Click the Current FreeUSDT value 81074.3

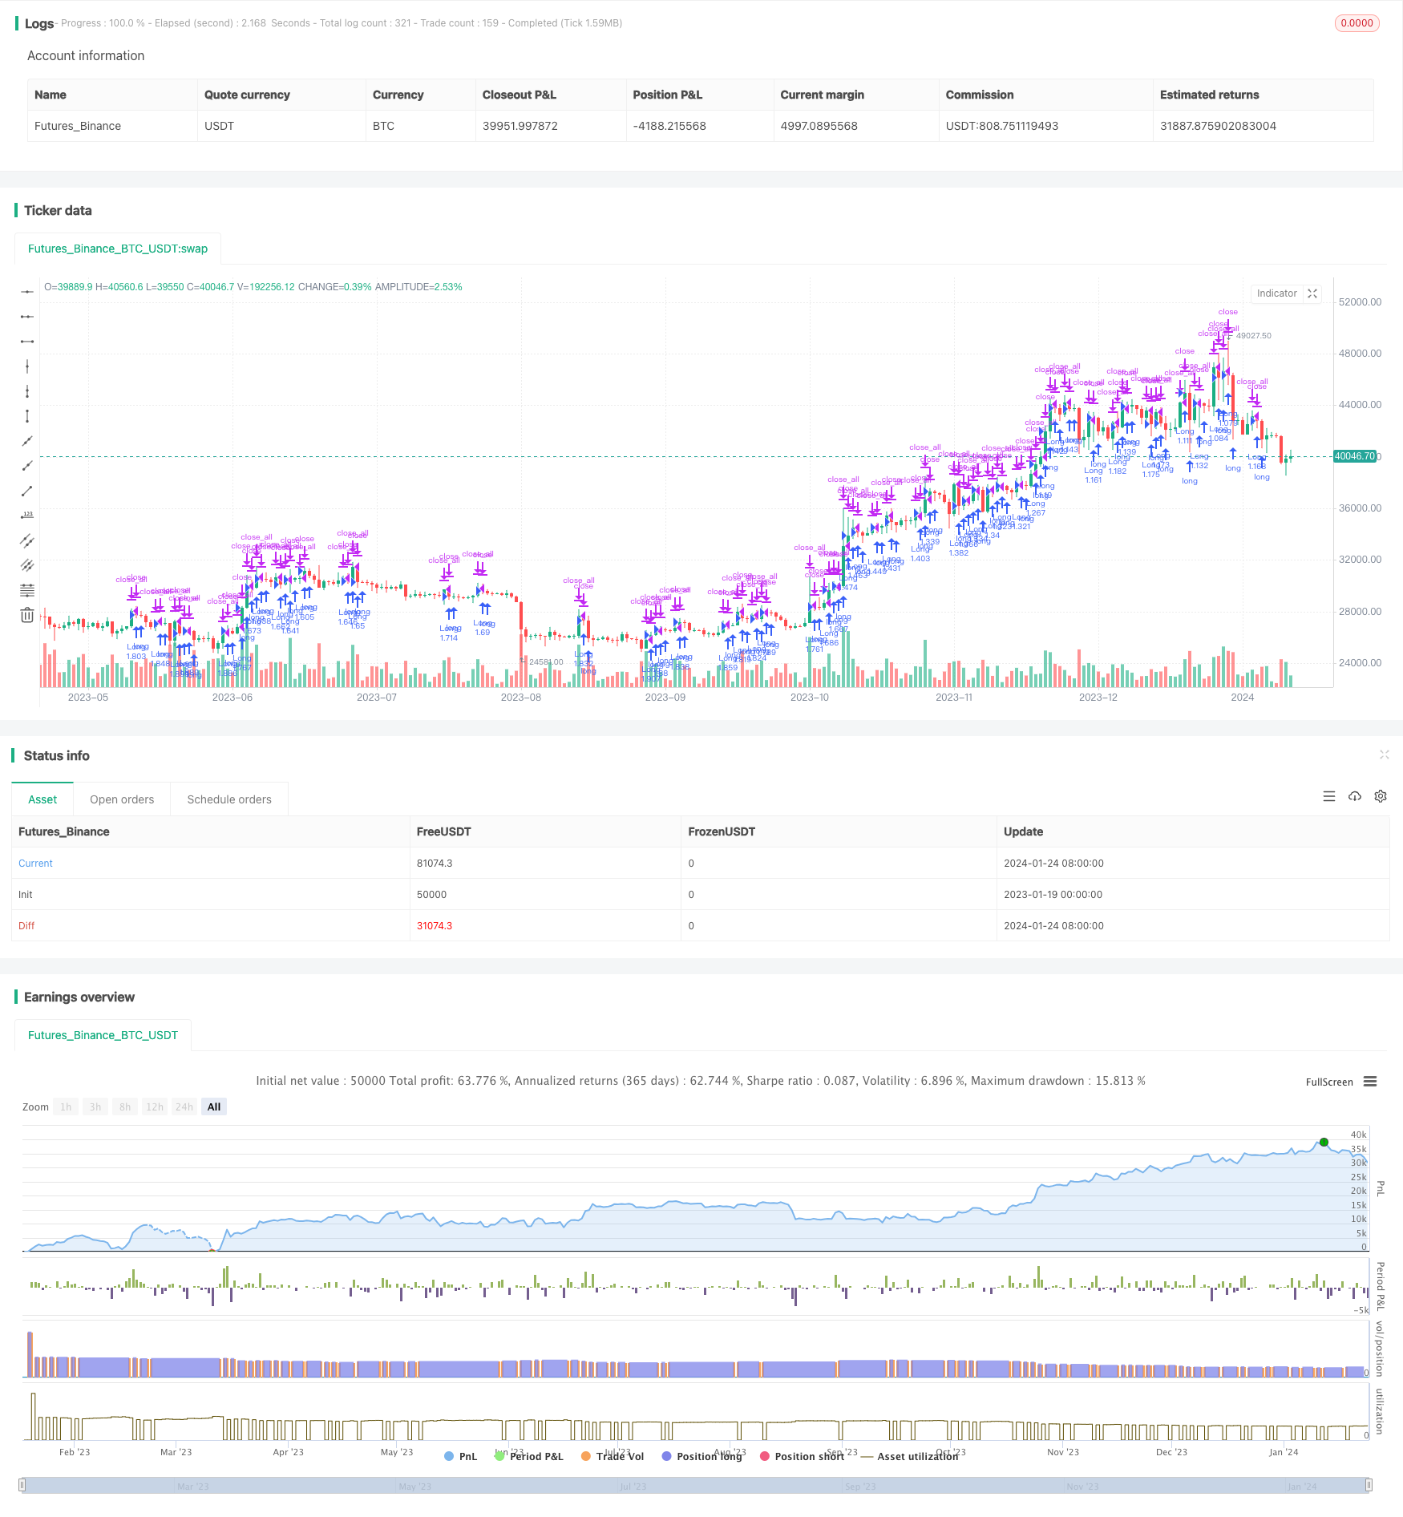click(x=435, y=864)
